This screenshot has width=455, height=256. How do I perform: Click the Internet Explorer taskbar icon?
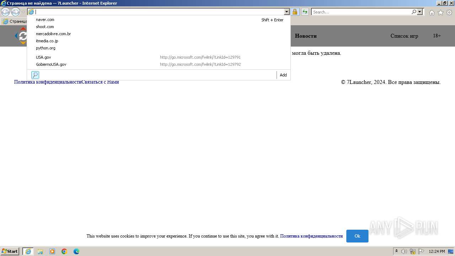click(x=28, y=251)
